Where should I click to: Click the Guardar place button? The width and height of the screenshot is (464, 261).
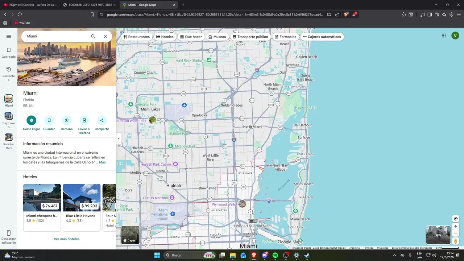click(x=49, y=123)
